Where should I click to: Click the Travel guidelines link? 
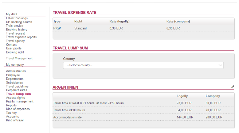(17, 86)
